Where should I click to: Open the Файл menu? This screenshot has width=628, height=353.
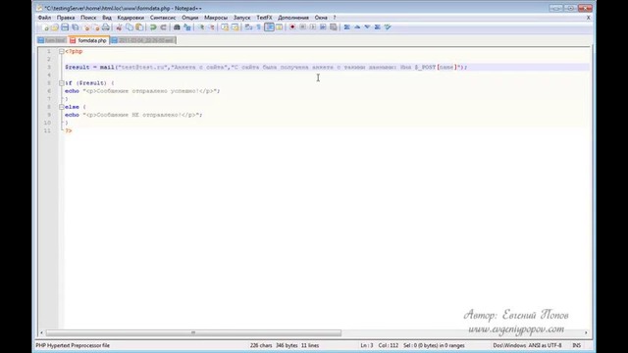44,18
